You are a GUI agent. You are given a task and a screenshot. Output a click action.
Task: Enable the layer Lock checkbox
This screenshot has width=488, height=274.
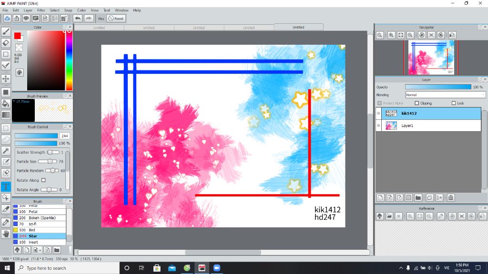pyautogui.click(x=454, y=103)
